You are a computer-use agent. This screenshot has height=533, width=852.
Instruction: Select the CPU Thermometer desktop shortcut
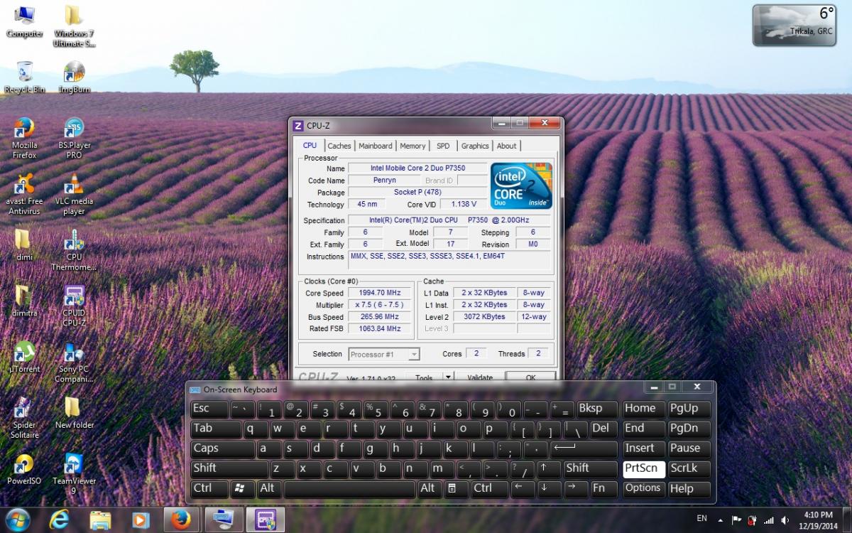[x=74, y=251]
